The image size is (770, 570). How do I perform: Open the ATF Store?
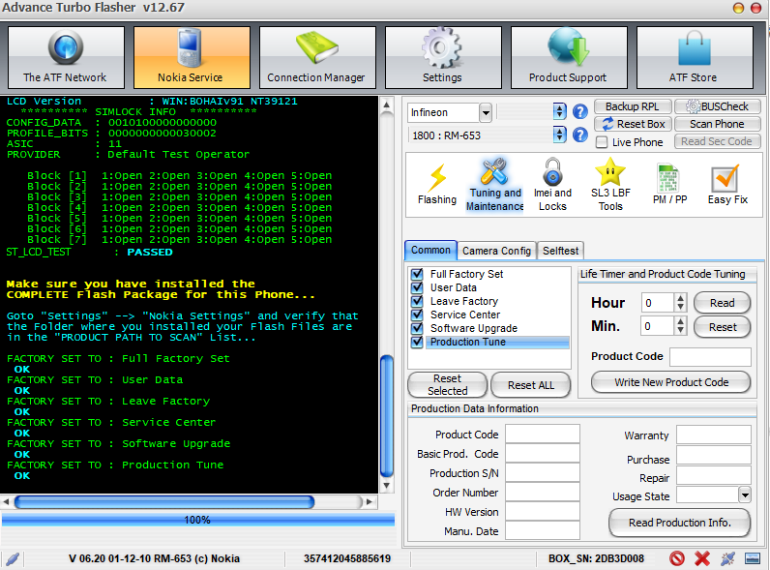pos(695,57)
